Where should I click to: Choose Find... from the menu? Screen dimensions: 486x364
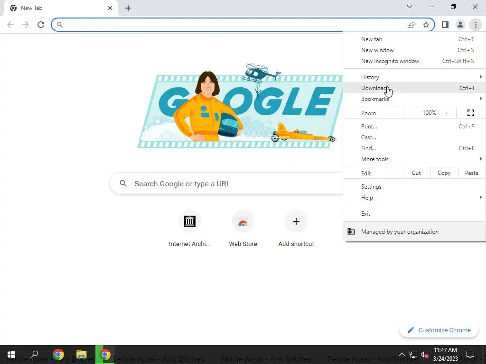[x=414, y=148]
